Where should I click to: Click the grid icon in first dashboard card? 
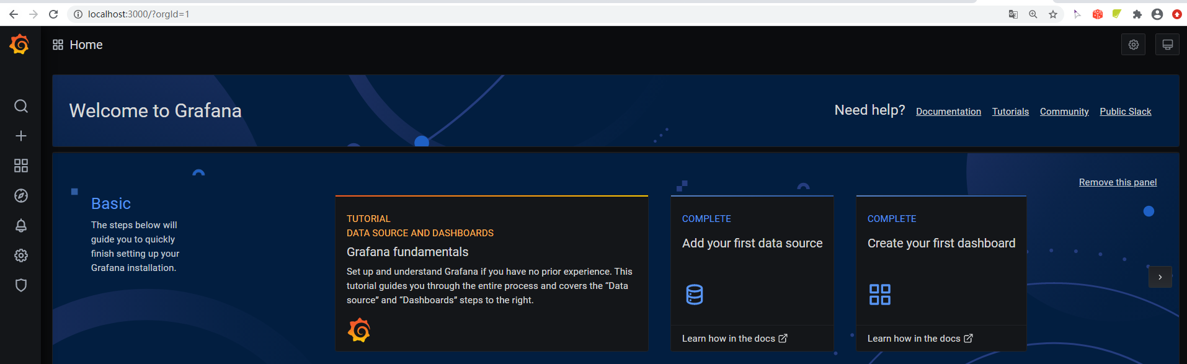click(x=880, y=295)
